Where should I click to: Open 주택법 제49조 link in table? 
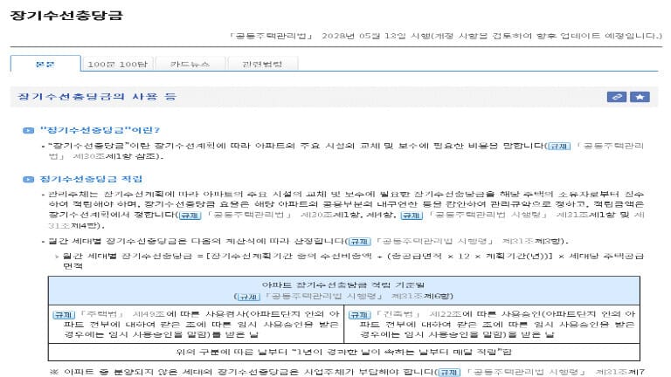122,314
